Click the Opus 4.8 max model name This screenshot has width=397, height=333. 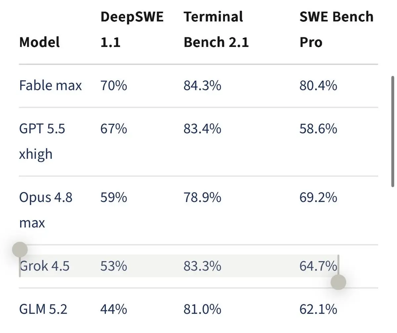[46, 210]
